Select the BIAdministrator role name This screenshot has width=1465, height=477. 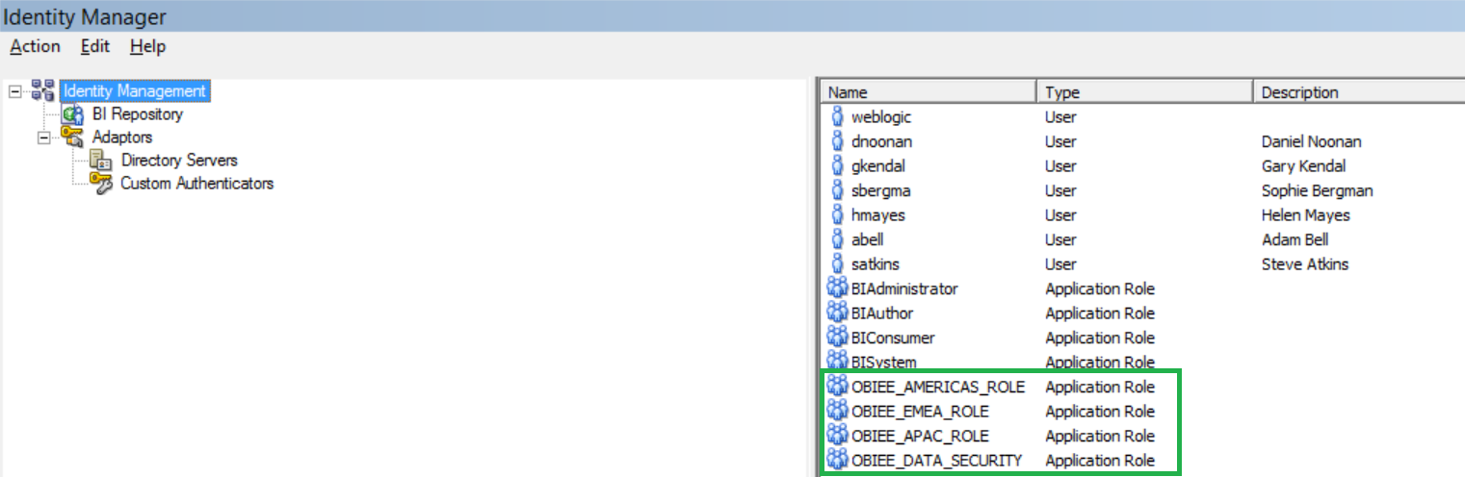click(905, 289)
